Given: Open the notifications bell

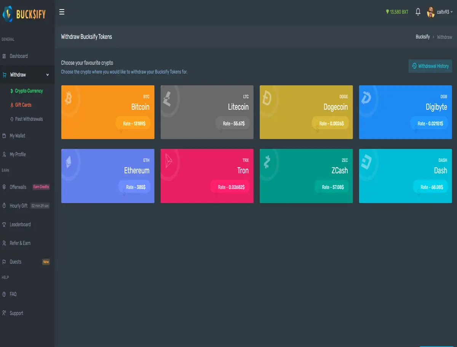Looking at the screenshot, I should click(418, 12).
